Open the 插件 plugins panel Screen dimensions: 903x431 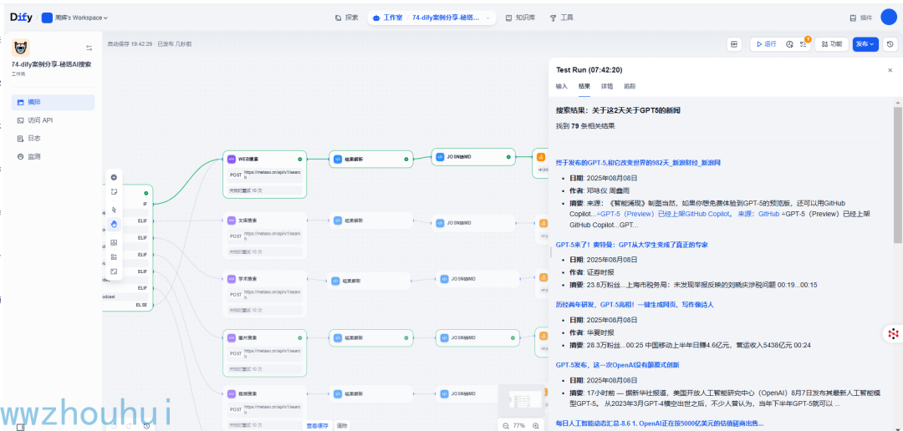861,18
